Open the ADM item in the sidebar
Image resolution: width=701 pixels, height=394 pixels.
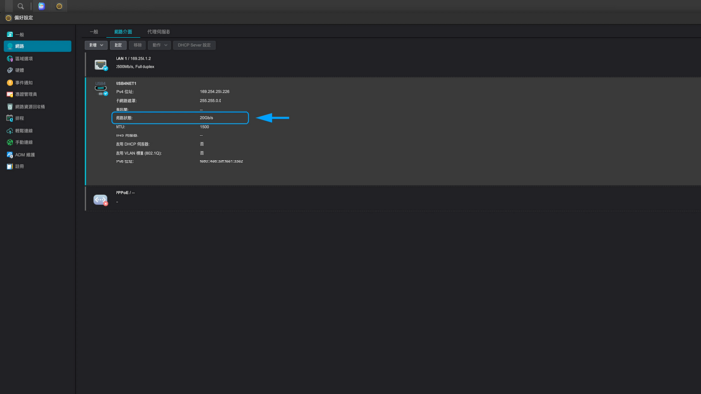coord(24,155)
